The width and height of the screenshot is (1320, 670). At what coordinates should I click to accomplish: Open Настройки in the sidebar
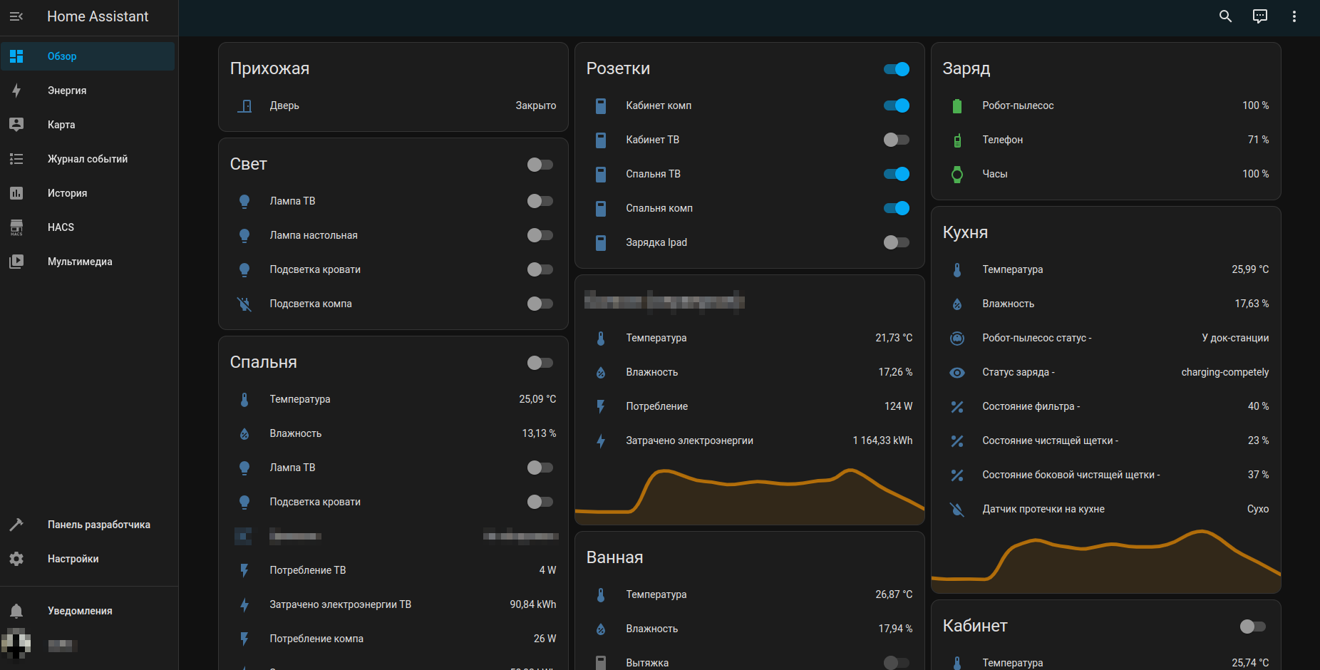point(88,559)
